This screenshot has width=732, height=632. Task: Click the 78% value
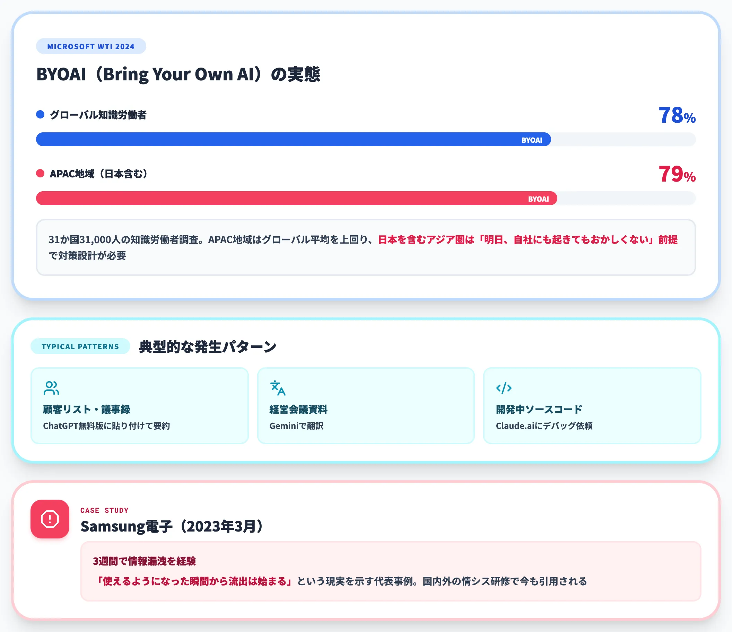point(677,115)
